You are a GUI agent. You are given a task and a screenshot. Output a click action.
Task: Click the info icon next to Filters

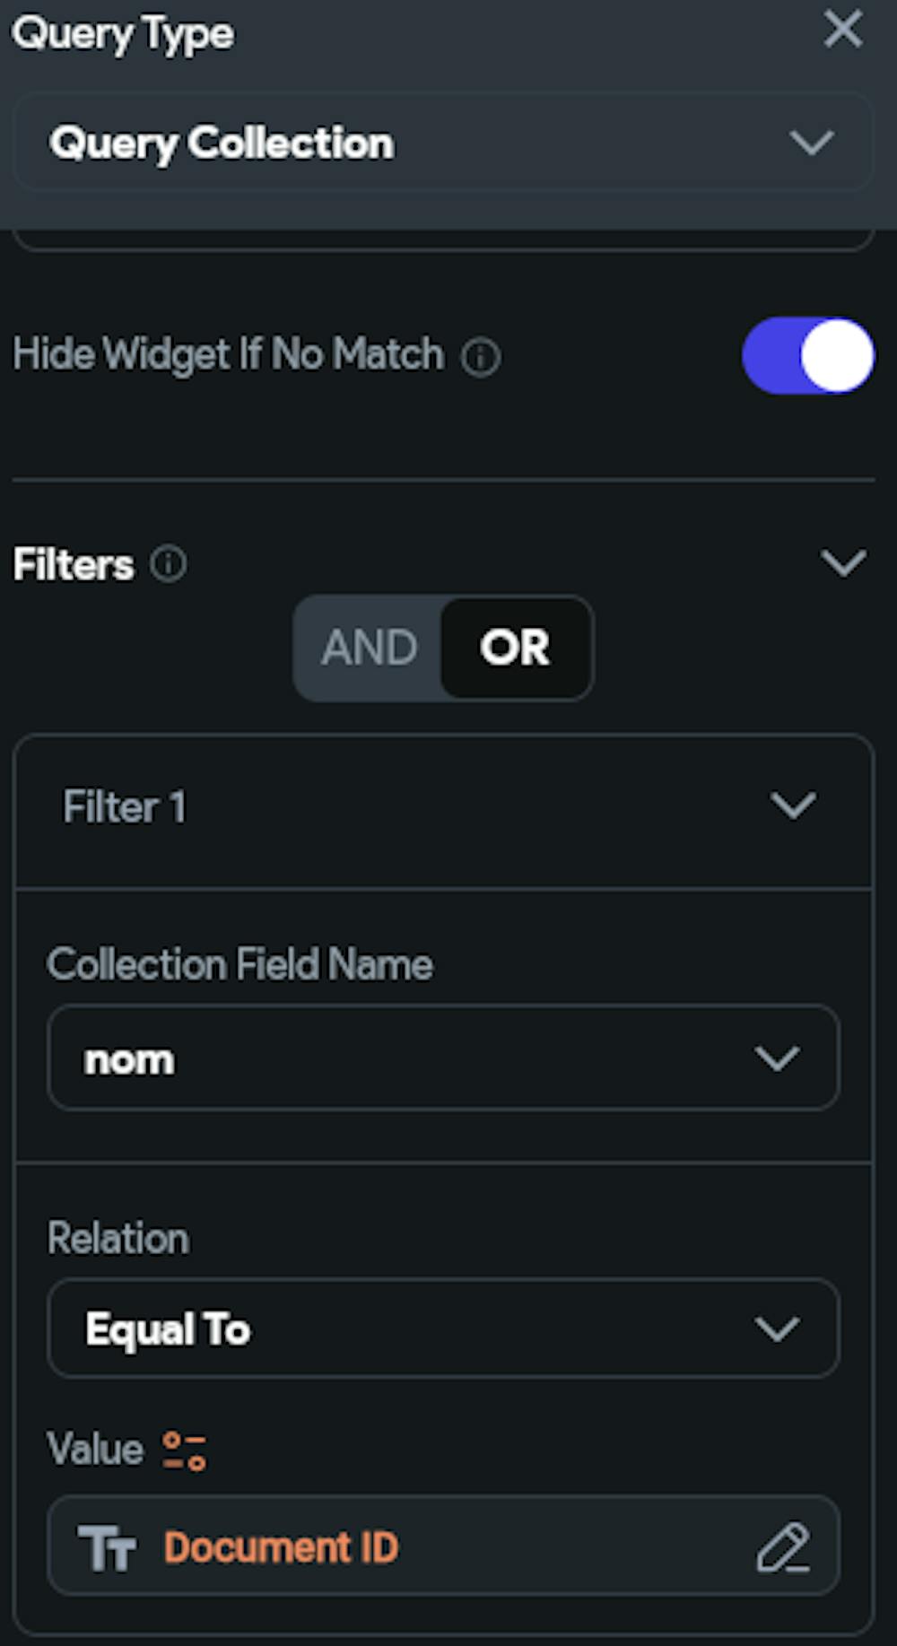tap(168, 563)
